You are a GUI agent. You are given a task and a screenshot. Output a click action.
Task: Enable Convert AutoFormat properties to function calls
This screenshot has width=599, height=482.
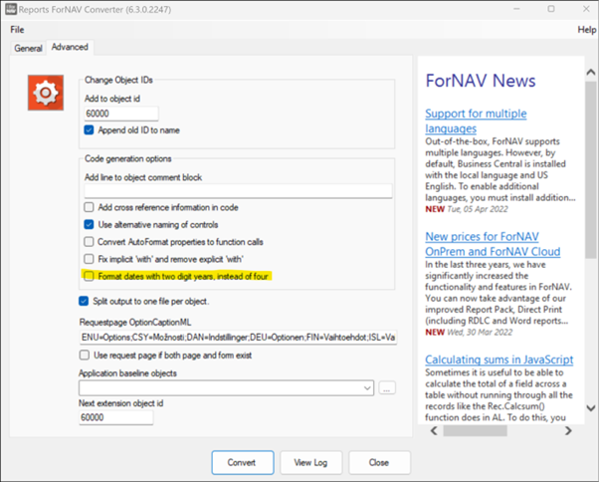tap(89, 242)
